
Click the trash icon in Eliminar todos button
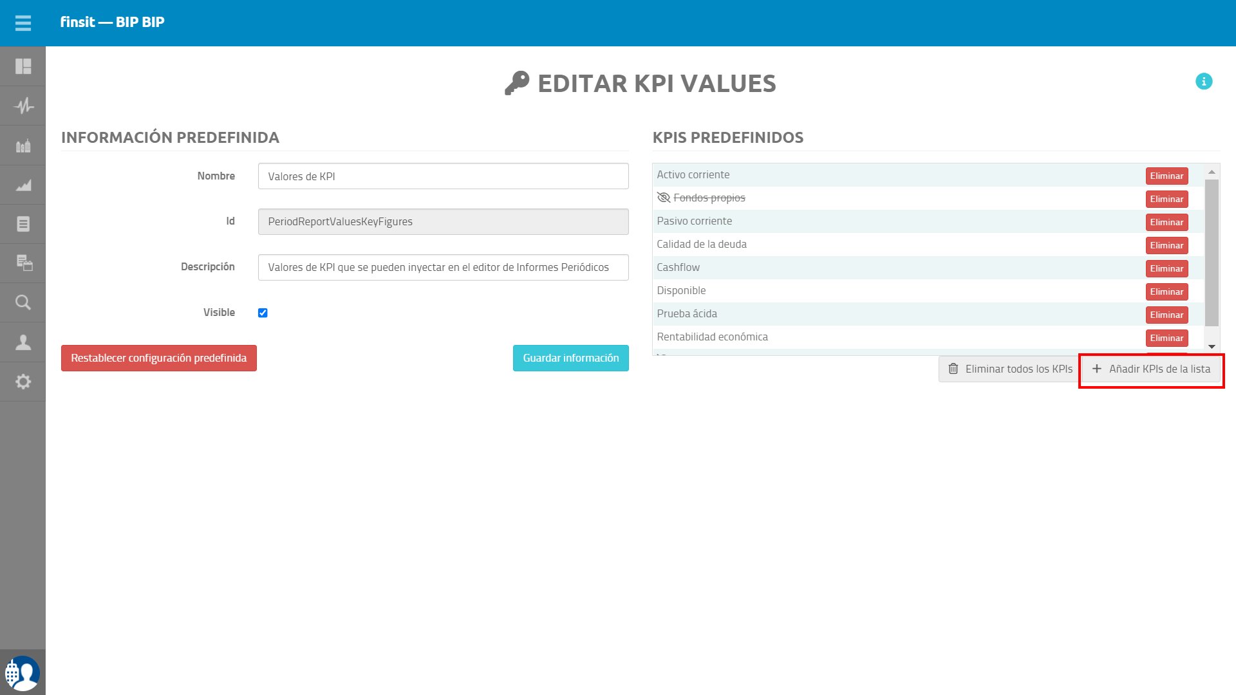(953, 369)
